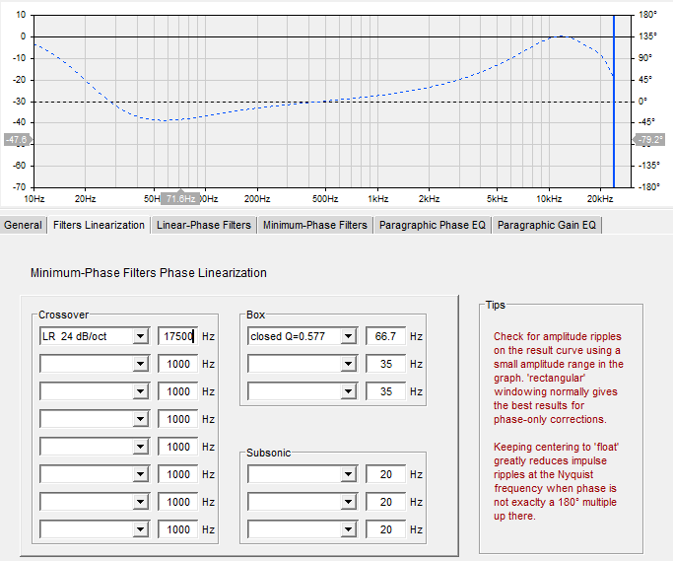Expand the third Crossover filter type dropdown
This screenshot has height=561, width=673.
140,391
